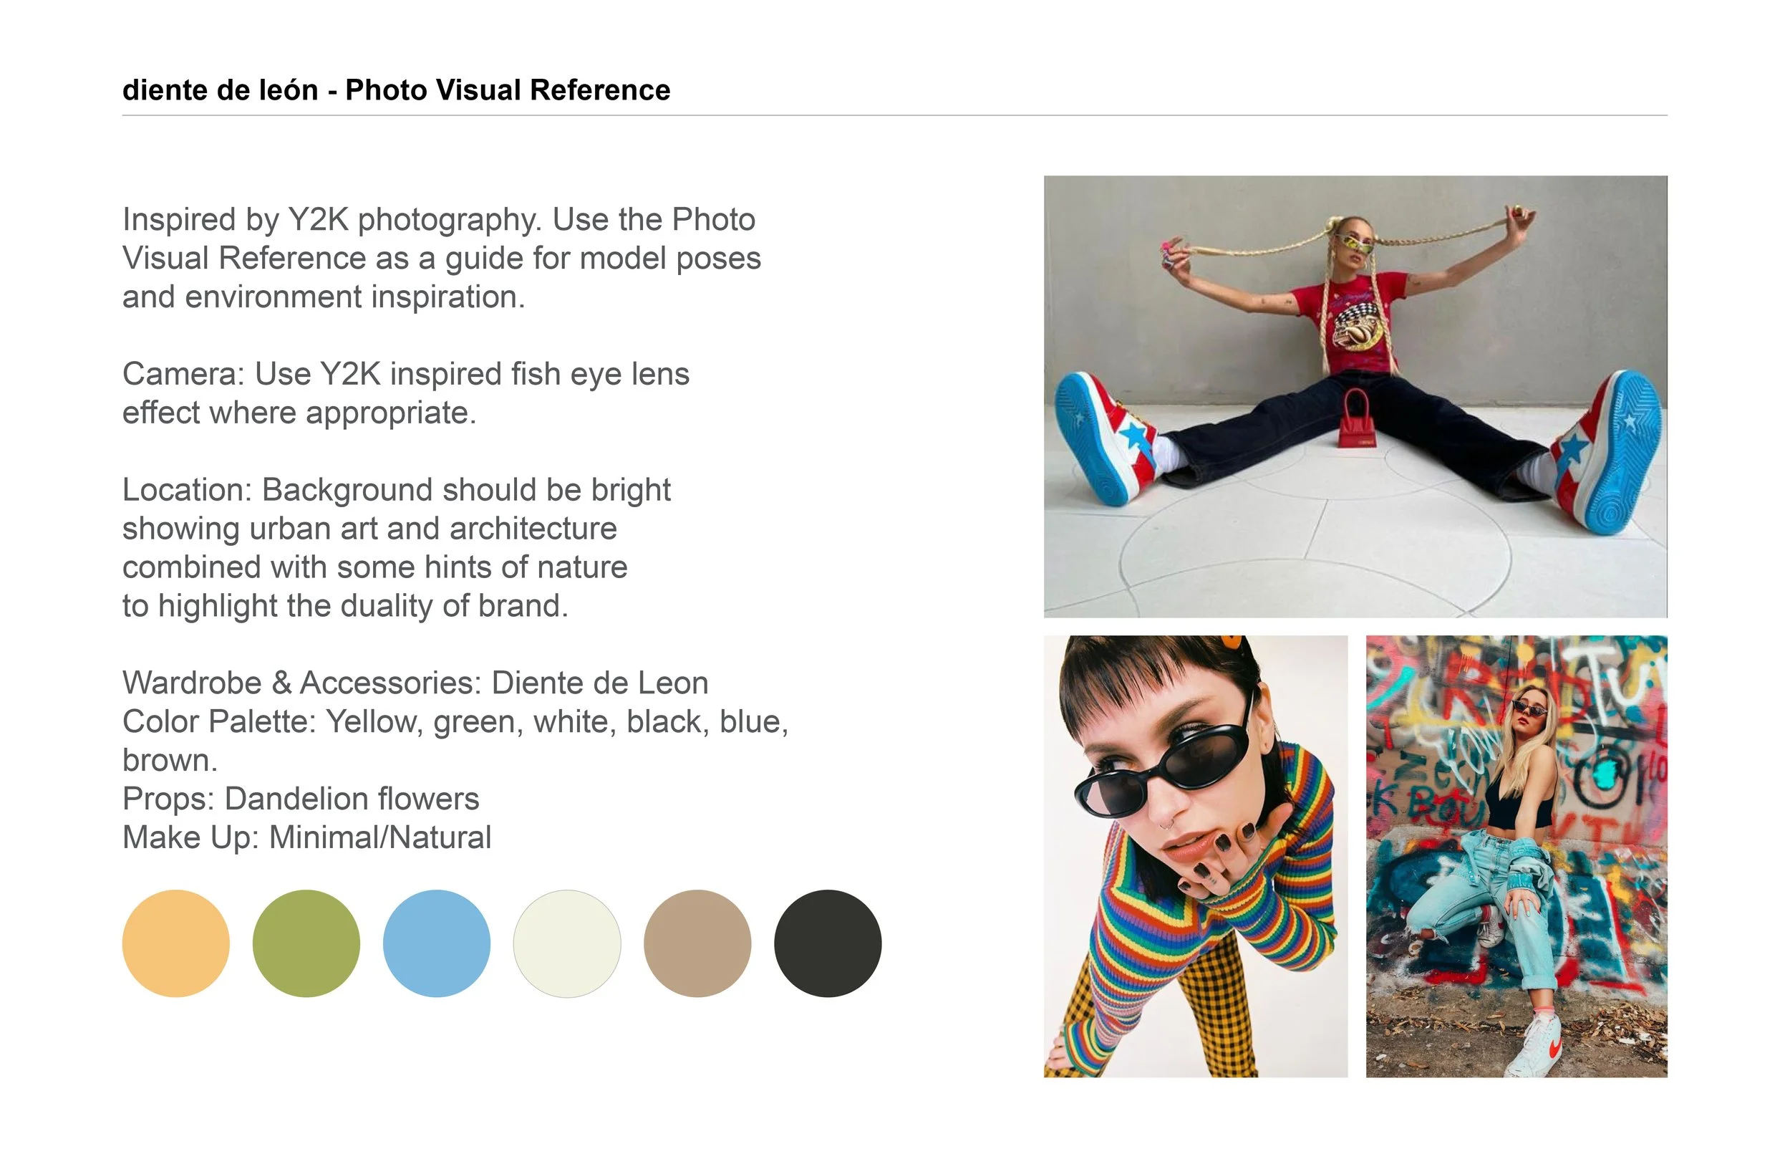This screenshot has width=1790, height=1159.
Task: Click the yellow-orange color swatch circle
Action: coord(176,944)
